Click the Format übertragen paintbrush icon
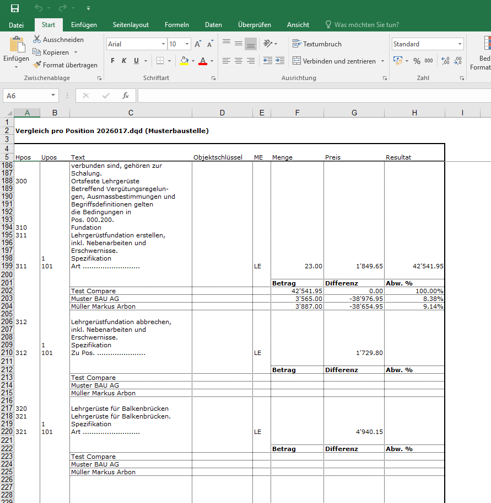Viewport: 491px width, 503px height. (37, 65)
